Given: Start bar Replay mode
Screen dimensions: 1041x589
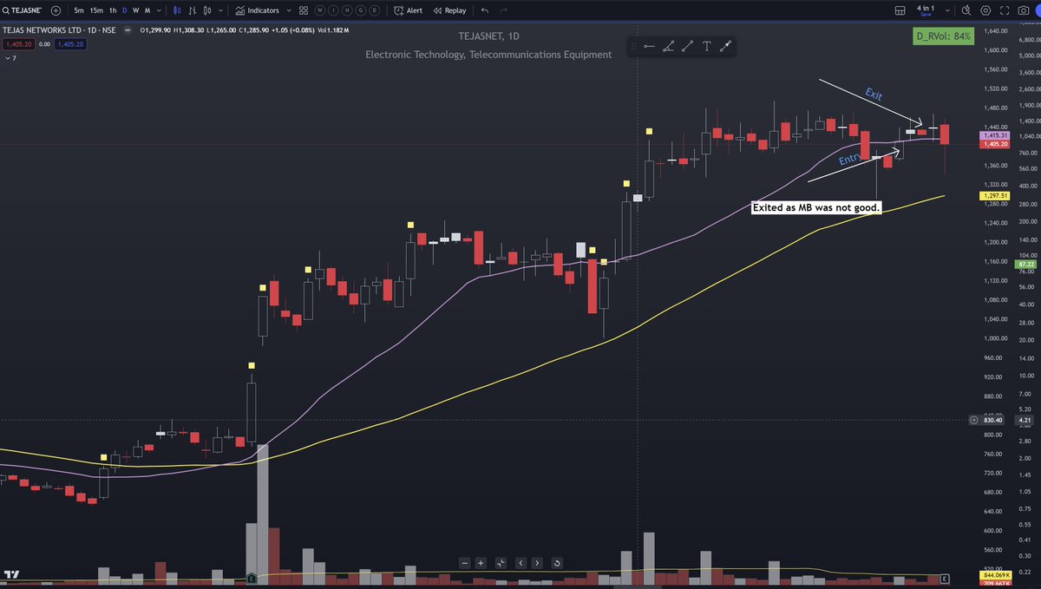Looking at the screenshot, I should (x=448, y=10).
